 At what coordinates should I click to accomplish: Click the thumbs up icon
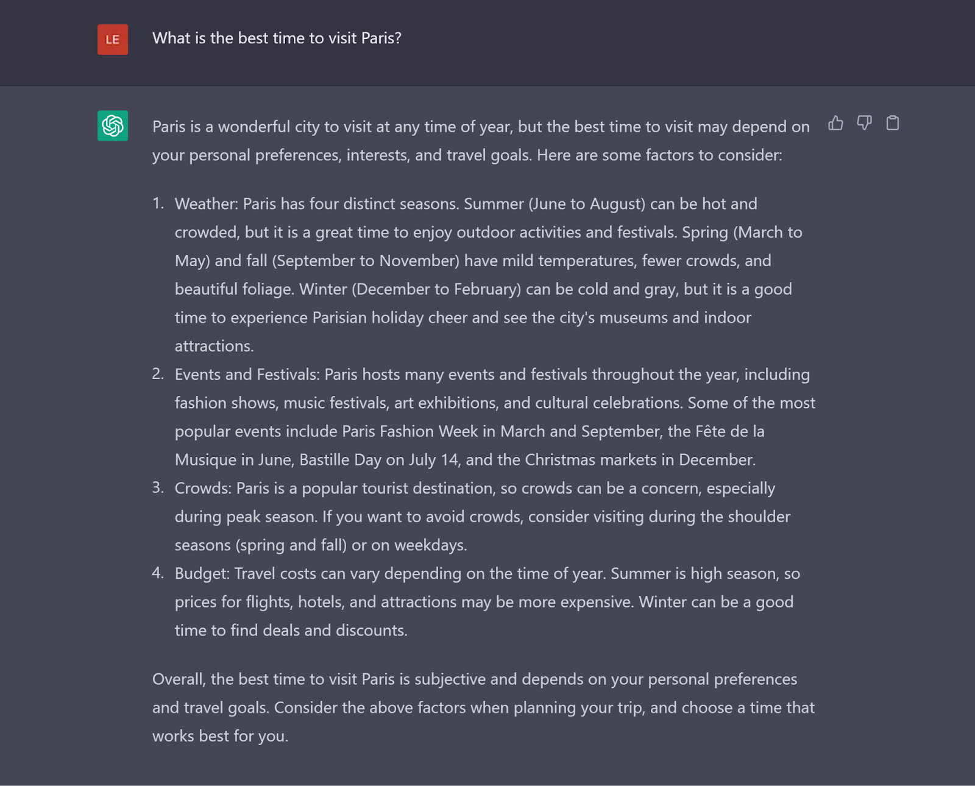tap(835, 123)
